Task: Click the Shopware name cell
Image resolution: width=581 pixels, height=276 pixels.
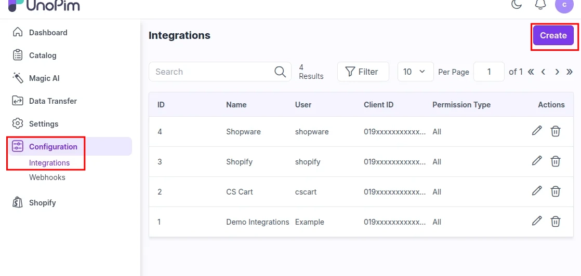Action: (x=243, y=132)
